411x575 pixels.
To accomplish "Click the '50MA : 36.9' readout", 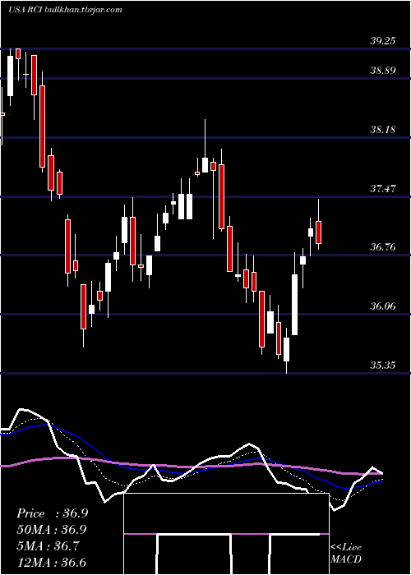I will [x=52, y=530].
